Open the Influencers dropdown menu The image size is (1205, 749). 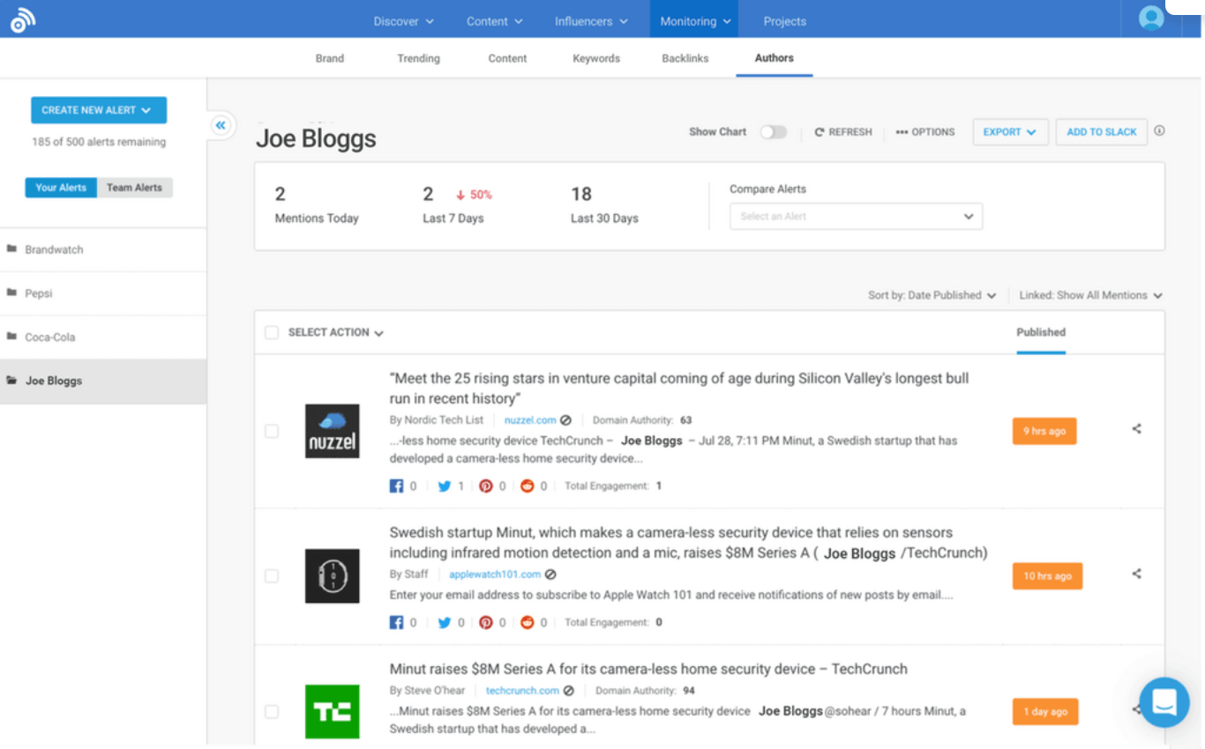click(591, 21)
